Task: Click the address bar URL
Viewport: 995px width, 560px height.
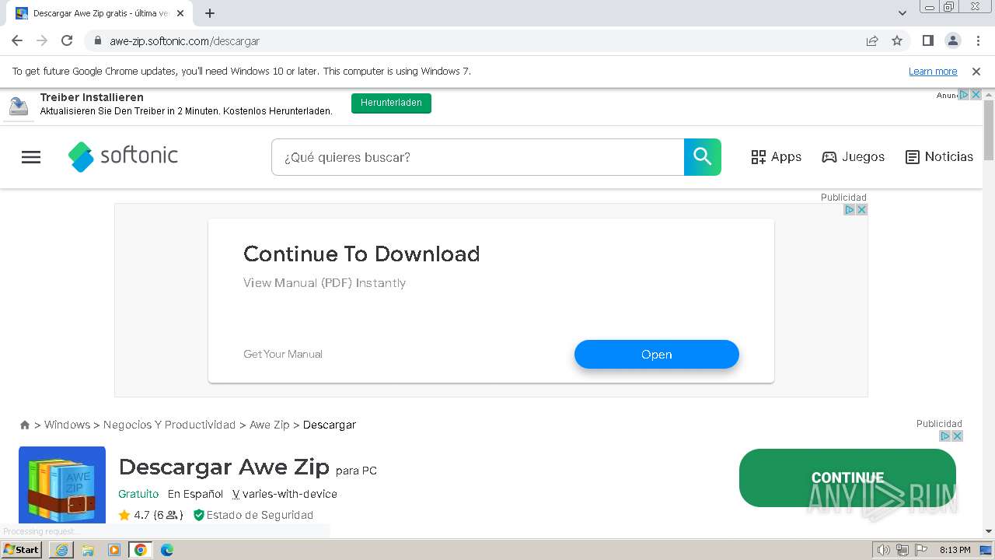Action: (x=185, y=40)
